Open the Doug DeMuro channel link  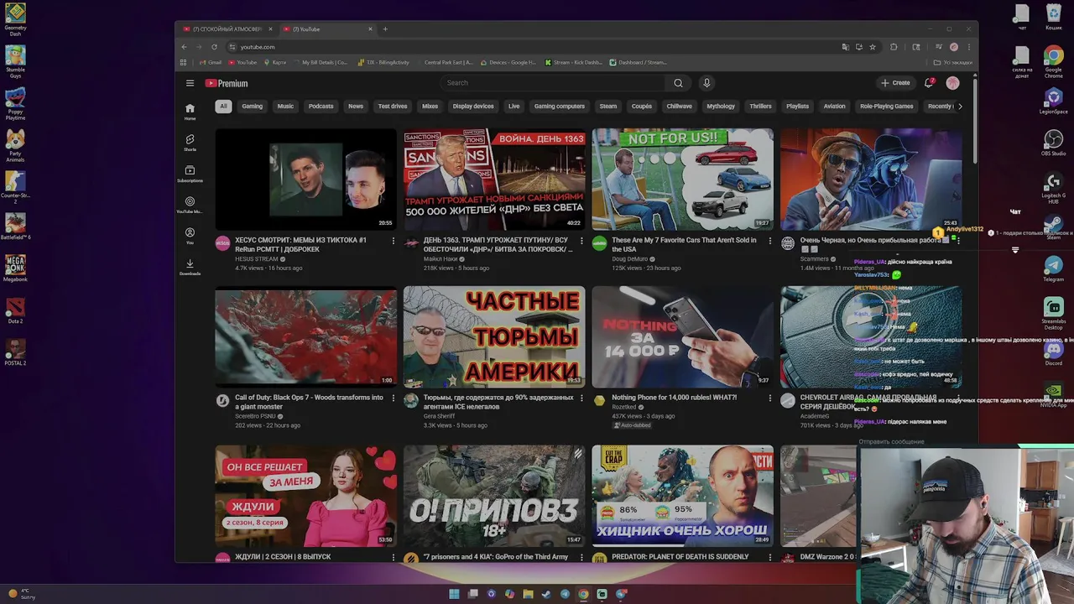[629, 258]
